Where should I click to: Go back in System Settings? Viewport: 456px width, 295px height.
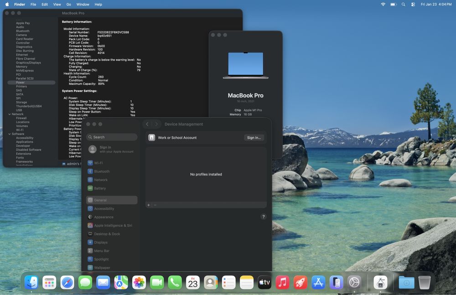pos(147,124)
